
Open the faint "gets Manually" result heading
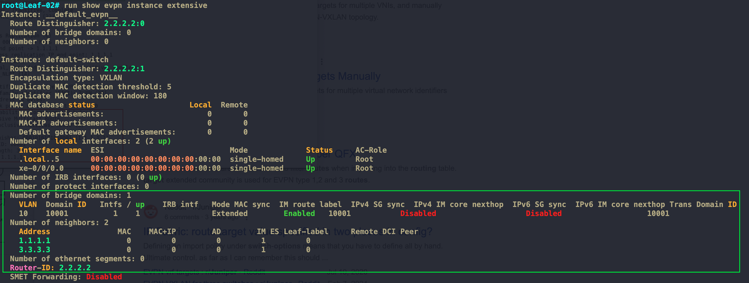pyautogui.click(x=349, y=76)
